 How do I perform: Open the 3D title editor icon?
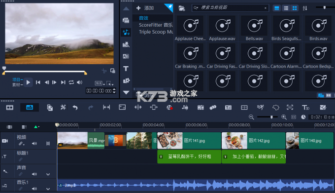pyautogui.click(x=305, y=108)
